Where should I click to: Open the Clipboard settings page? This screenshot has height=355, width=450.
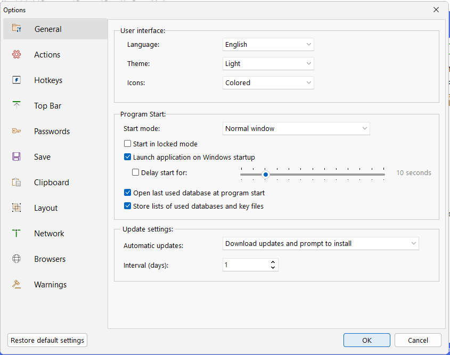click(x=55, y=182)
